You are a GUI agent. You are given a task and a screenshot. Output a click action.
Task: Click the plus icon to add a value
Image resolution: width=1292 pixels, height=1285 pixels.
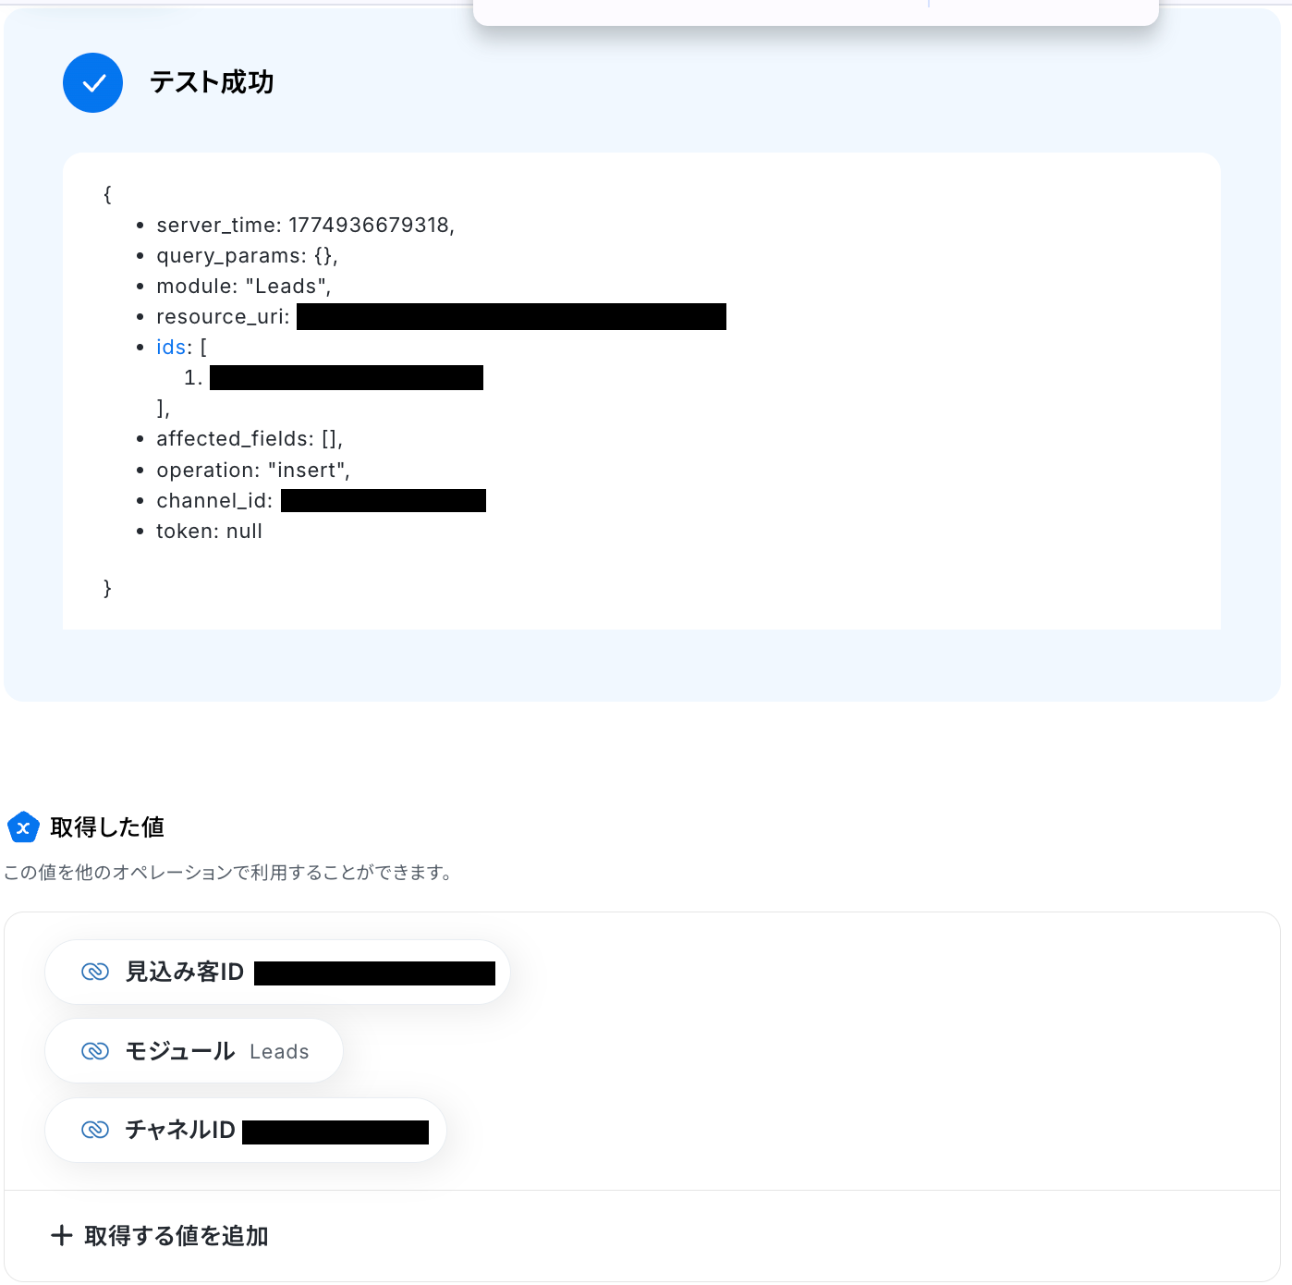tap(62, 1236)
